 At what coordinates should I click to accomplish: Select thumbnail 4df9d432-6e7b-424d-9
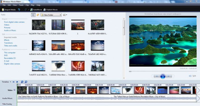(38, 45)
